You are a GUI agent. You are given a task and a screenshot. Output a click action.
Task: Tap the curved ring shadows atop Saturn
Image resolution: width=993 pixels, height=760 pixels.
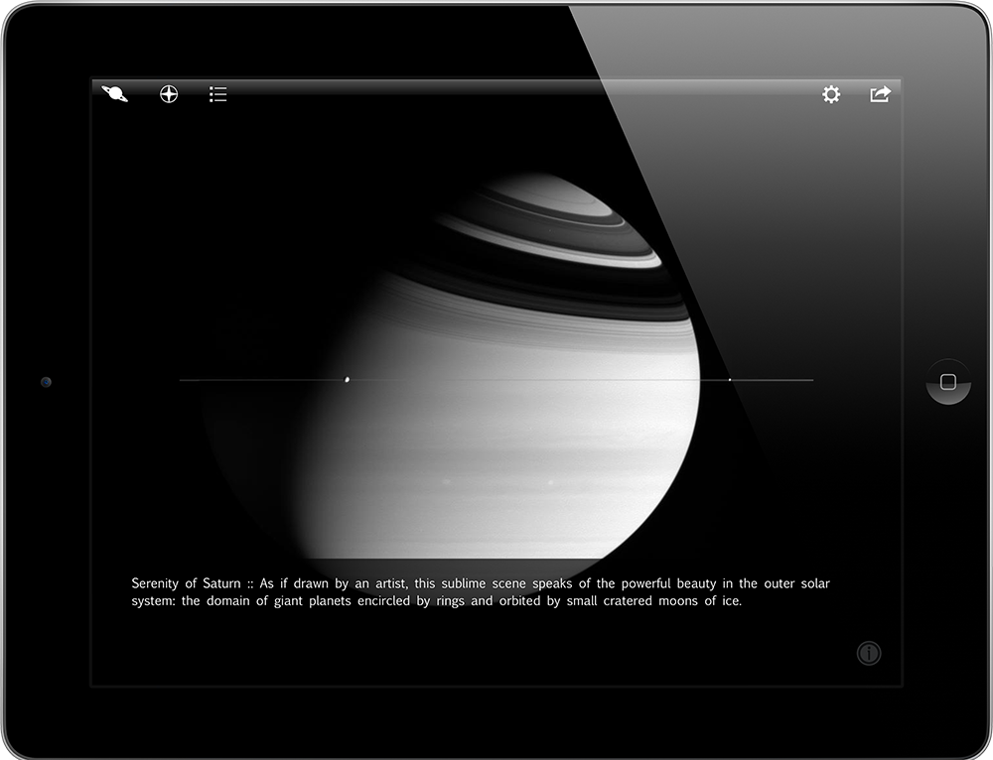(546, 228)
